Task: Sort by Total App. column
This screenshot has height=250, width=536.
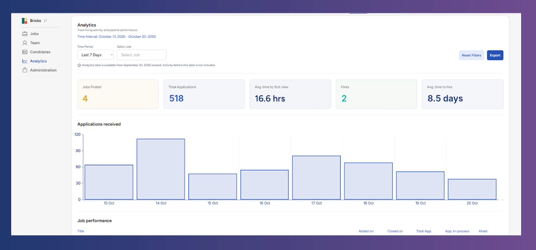Action: [x=424, y=231]
